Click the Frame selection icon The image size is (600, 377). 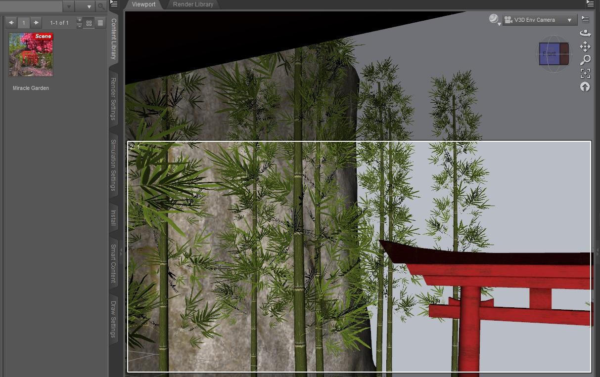pyautogui.click(x=585, y=74)
